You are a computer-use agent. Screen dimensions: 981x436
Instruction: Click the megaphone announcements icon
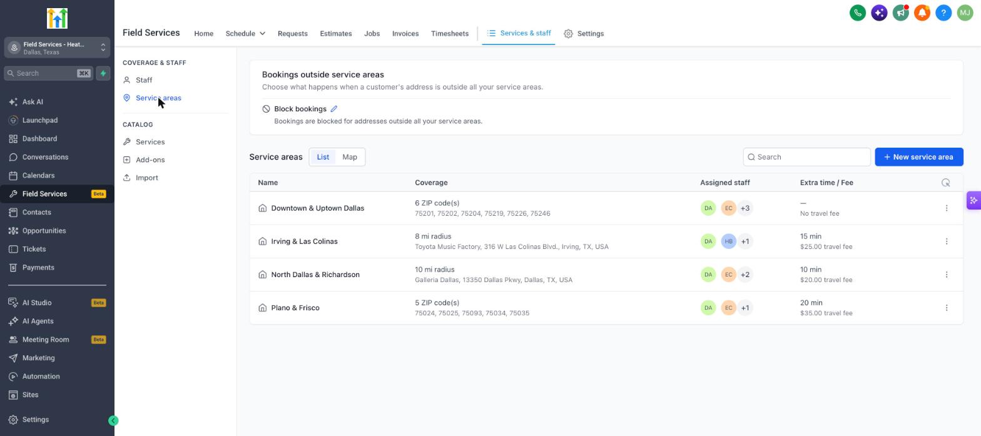point(901,13)
